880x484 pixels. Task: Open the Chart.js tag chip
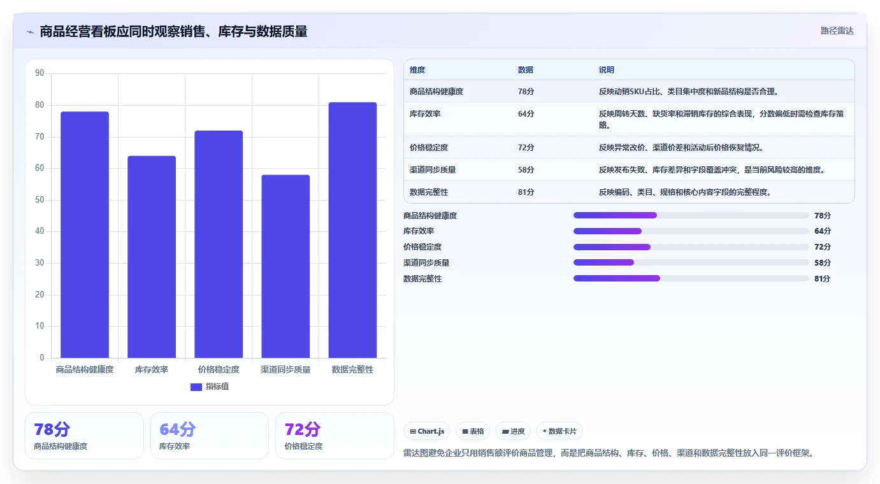pos(427,431)
